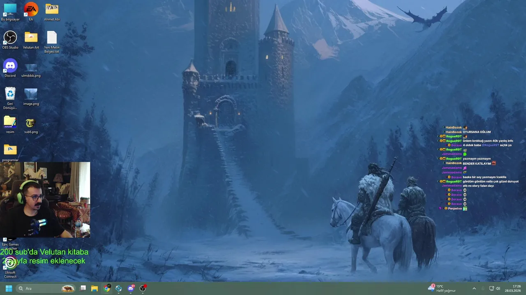Expand the hidden system tray icons
Screen dimensions: 526x295
point(474,288)
